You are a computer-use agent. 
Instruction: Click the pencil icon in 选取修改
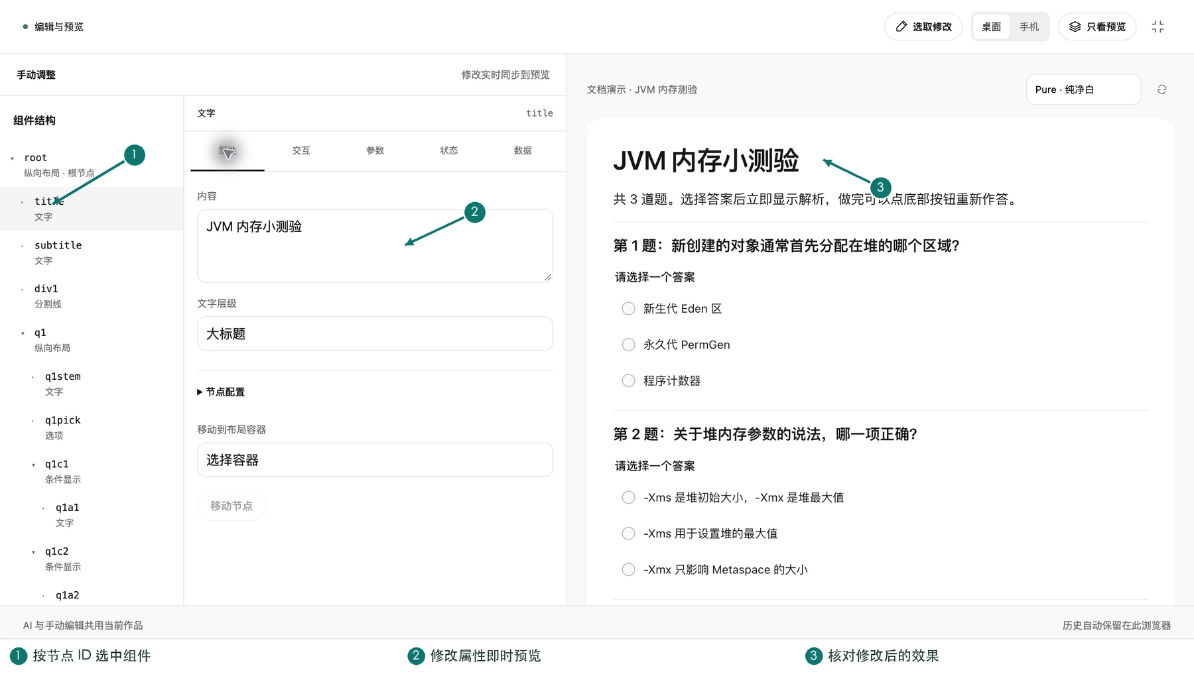pos(901,27)
